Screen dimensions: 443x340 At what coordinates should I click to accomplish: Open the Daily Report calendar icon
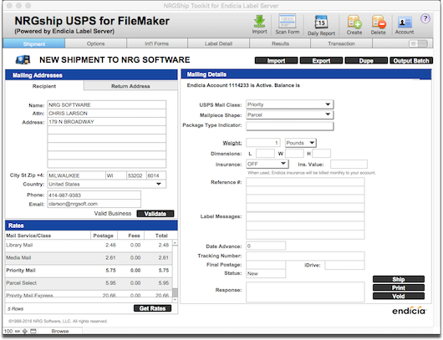coord(321,25)
